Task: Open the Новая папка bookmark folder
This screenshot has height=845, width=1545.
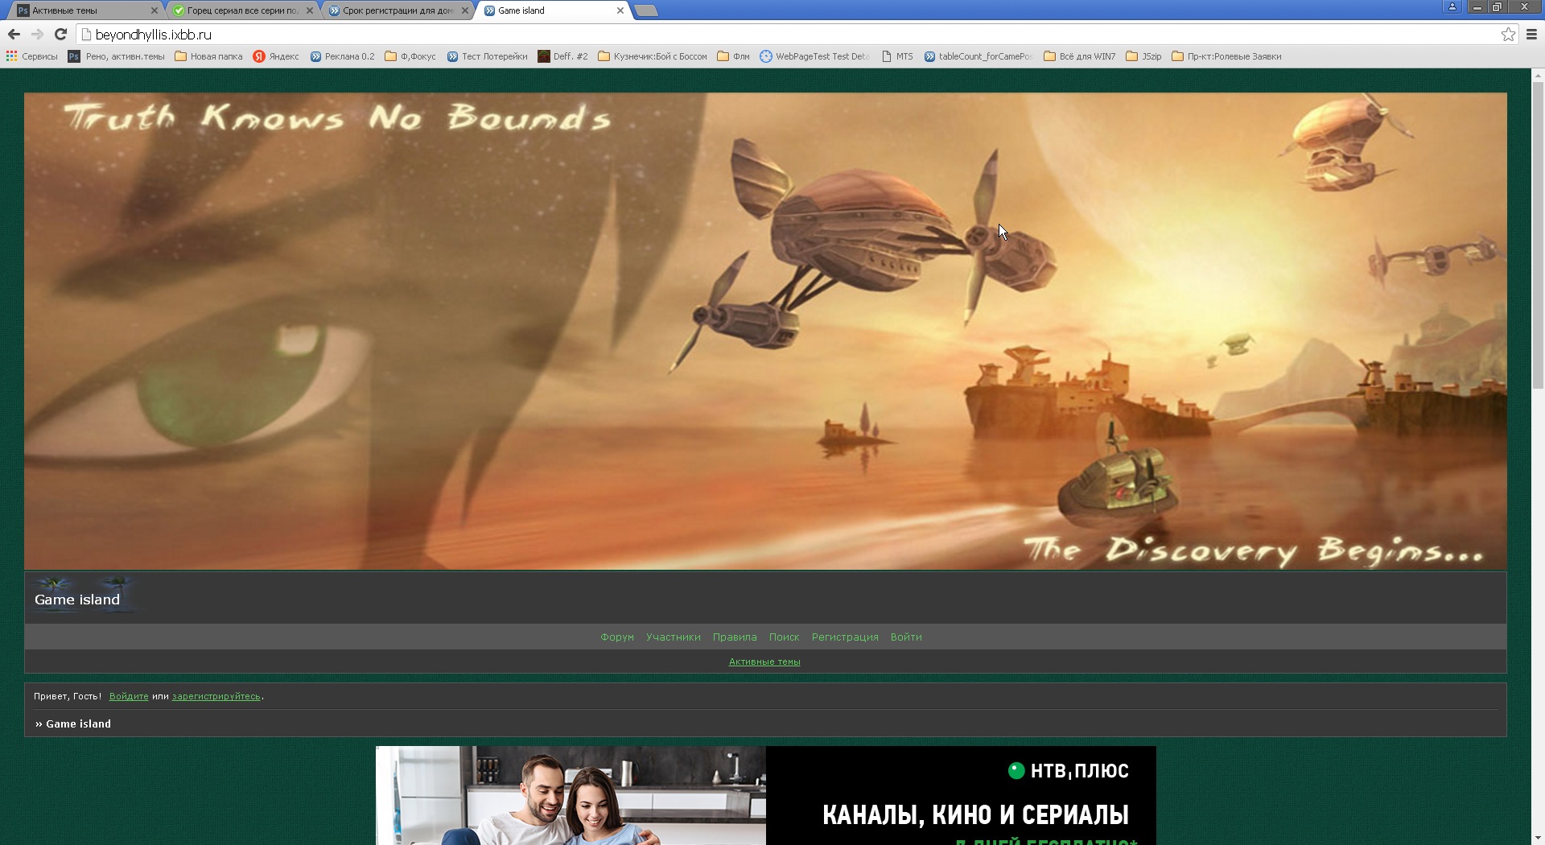Action: (x=208, y=56)
